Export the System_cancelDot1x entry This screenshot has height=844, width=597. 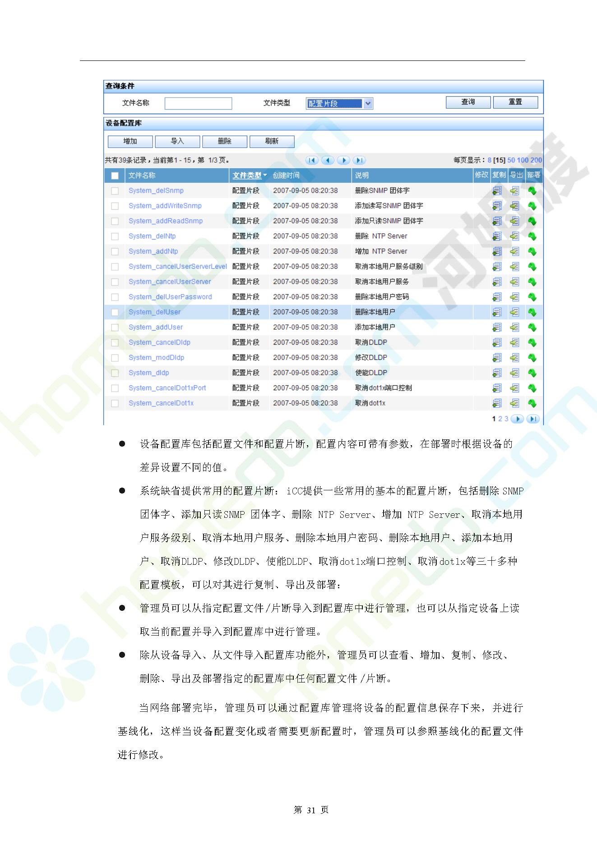(x=514, y=403)
